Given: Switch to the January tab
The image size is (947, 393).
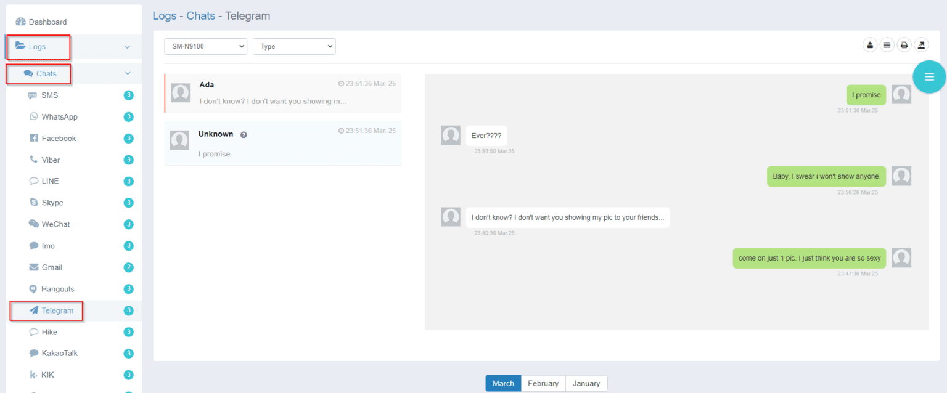Looking at the screenshot, I should point(586,383).
